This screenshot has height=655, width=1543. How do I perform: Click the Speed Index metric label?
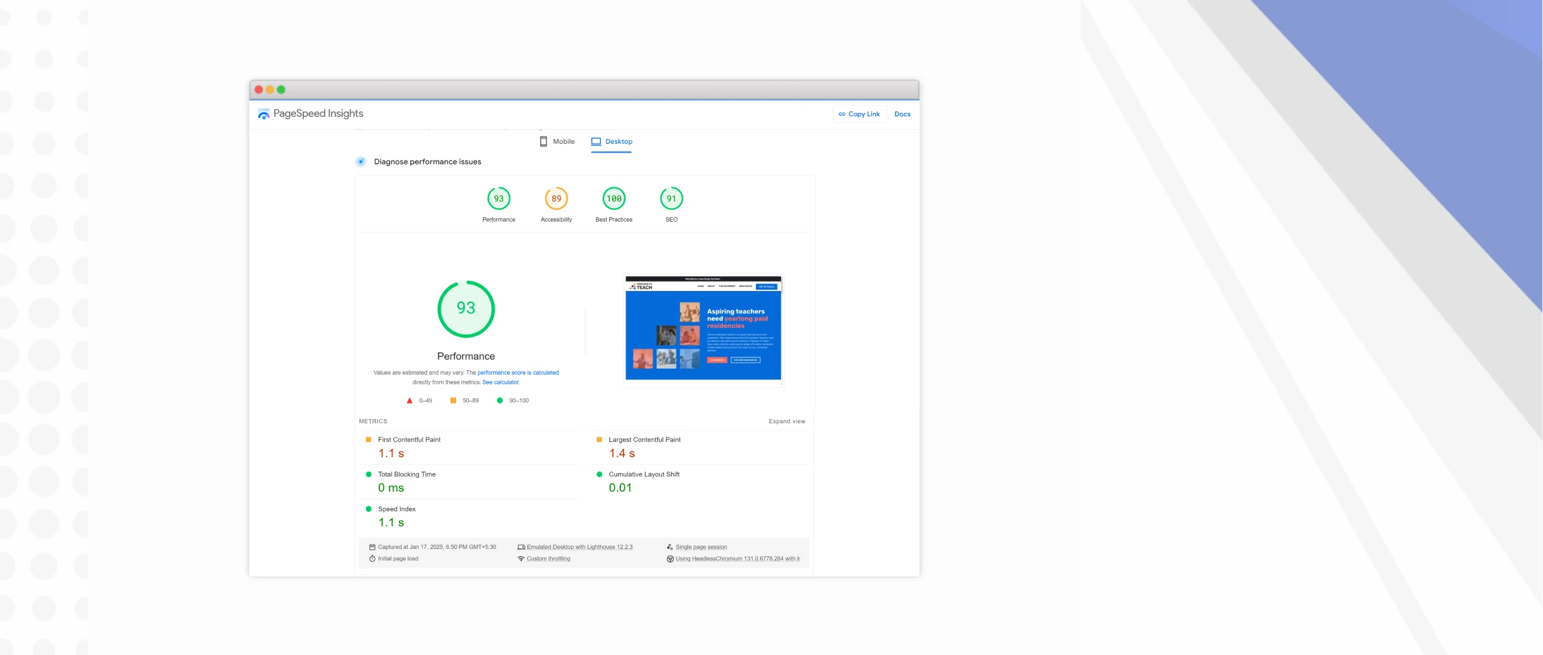coord(397,509)
